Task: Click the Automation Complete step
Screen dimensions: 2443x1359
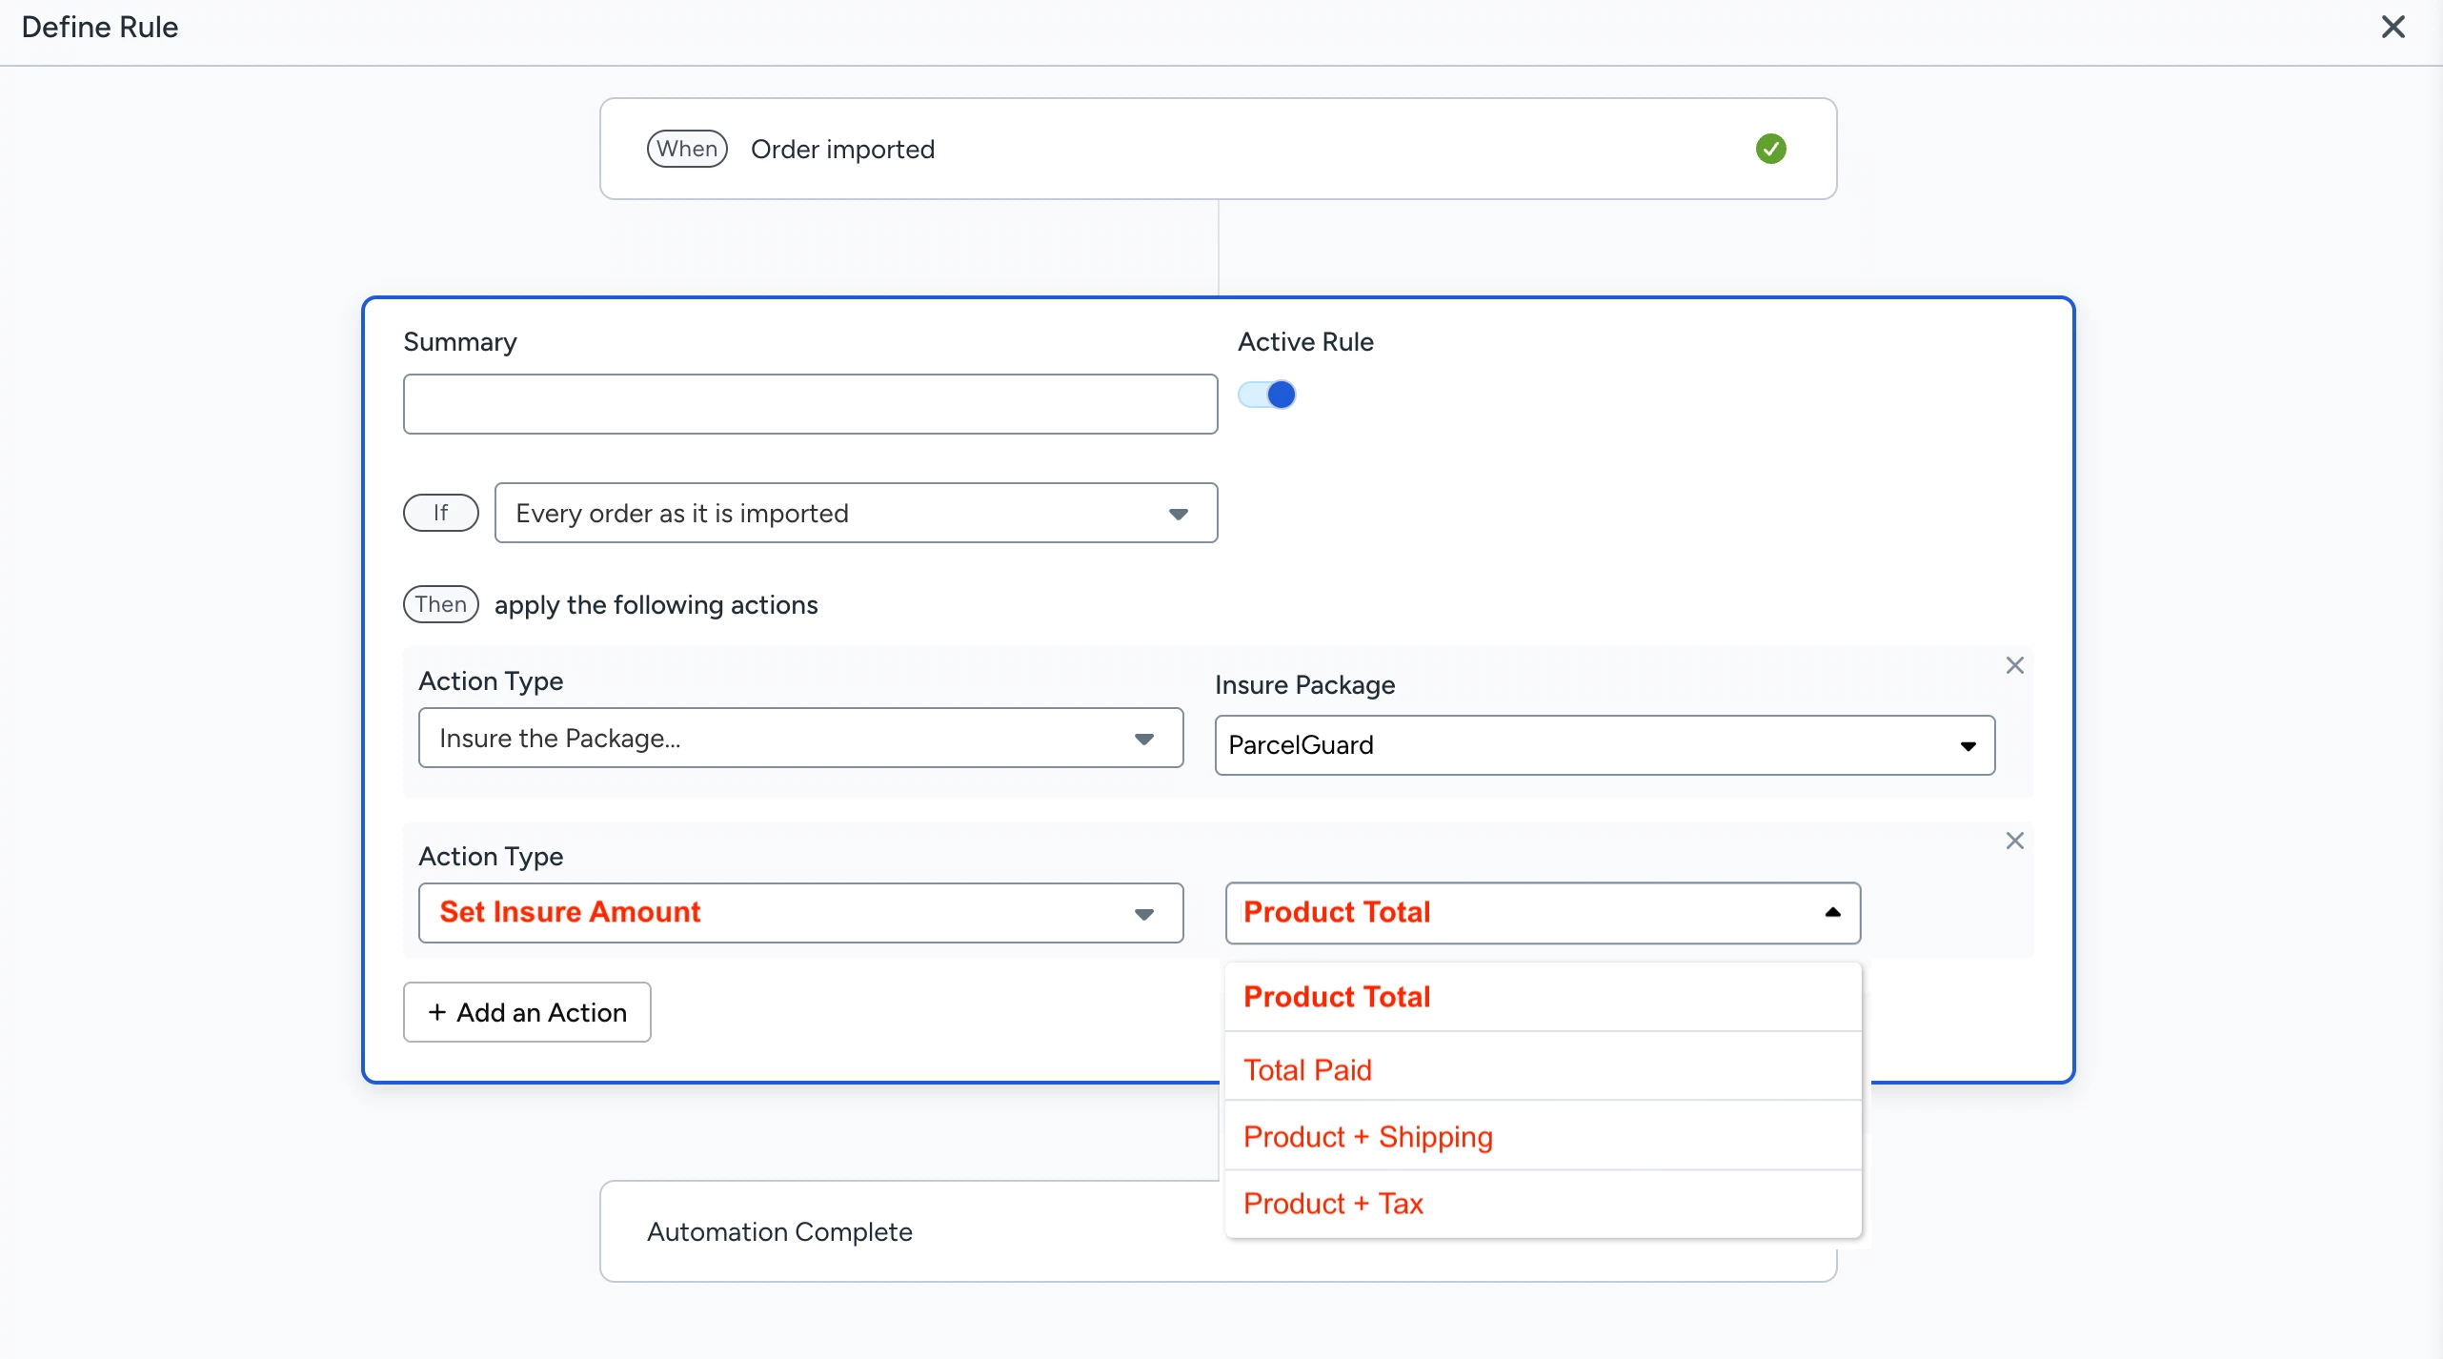Action: [1218, 1231]
